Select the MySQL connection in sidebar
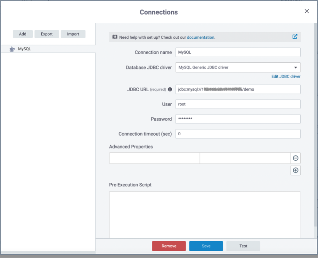The width and height of the screenshot is (319, 258). click(25, 49)
